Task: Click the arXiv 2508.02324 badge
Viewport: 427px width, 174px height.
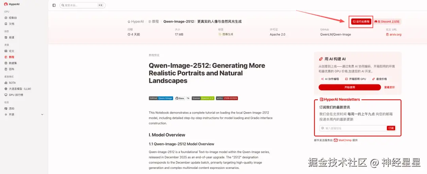Action: tap(227, 98)
